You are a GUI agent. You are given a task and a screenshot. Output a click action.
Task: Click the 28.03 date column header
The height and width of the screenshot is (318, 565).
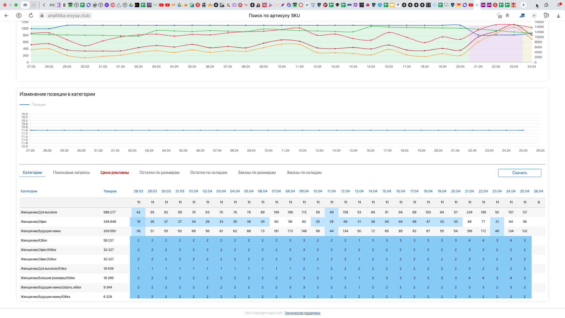coord(138,191)
